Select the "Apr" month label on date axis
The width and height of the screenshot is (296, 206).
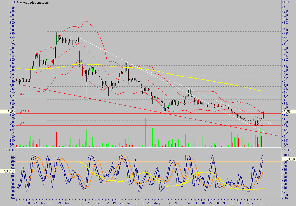coord(43,203)
